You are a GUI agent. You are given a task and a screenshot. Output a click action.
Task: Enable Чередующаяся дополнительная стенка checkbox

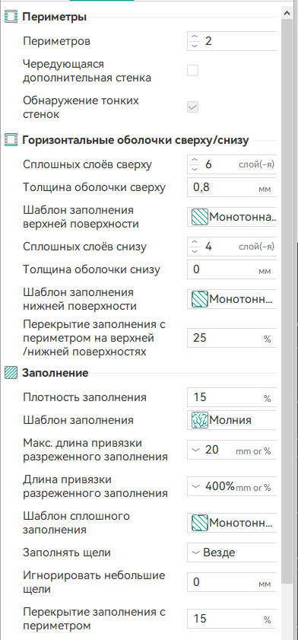pyautogui.click(x=193, y=70)
